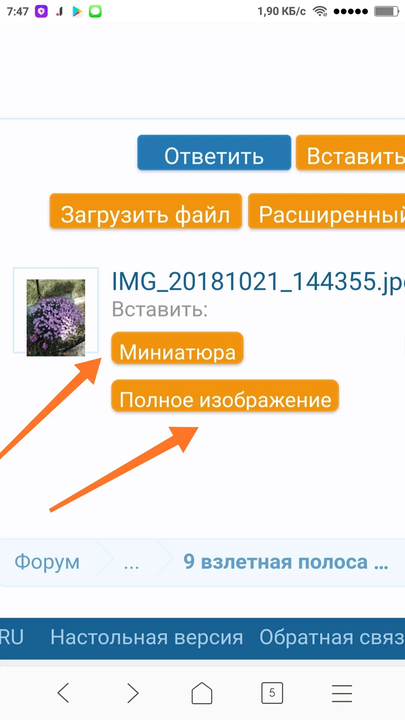Tap the browser forward arrow
This screenshot has width=405, height=720.
133,693
